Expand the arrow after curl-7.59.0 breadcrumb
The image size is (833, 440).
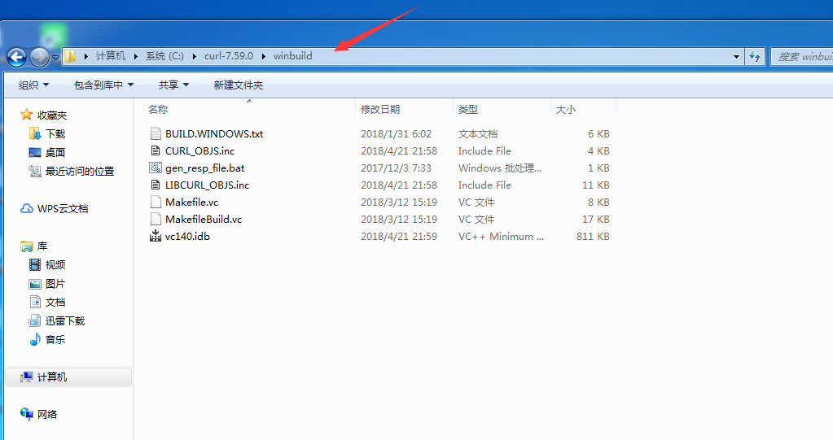(x=264, y=56)
